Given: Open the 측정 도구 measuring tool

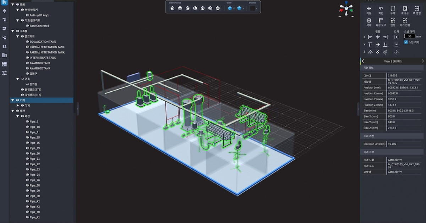Looking at the screenshot, I should coord(381,22).
